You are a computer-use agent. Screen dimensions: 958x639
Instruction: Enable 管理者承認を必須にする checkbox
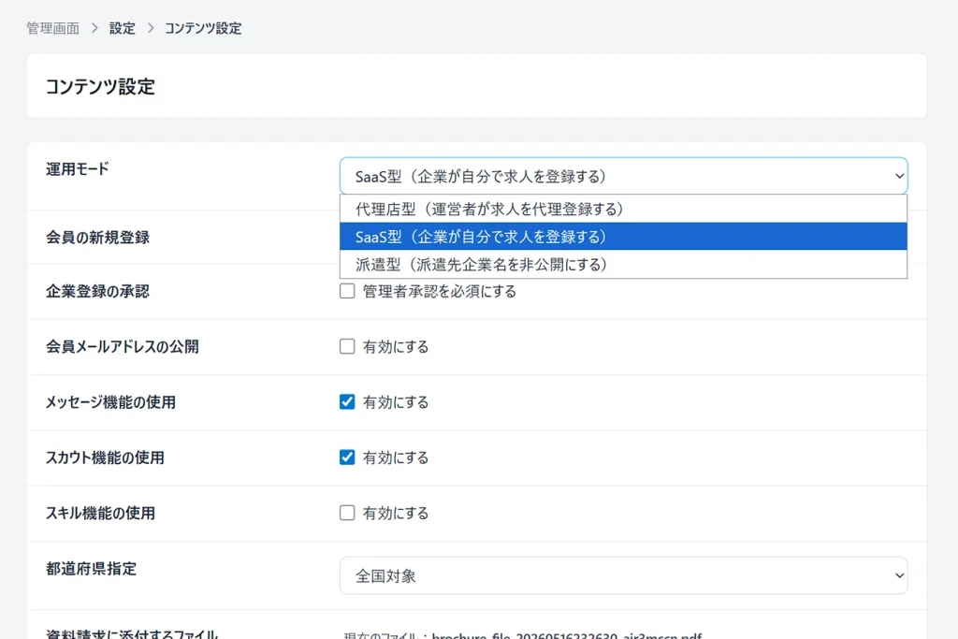pos(347,291)
